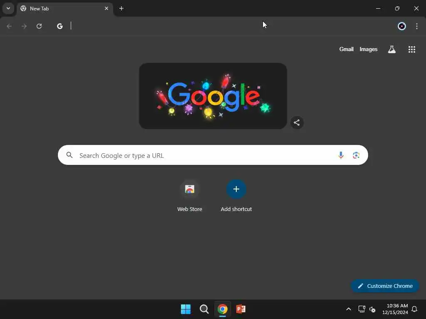The image size is (426, 319).
Task: Open Search Labs flask icon
Action: [392, 49]
